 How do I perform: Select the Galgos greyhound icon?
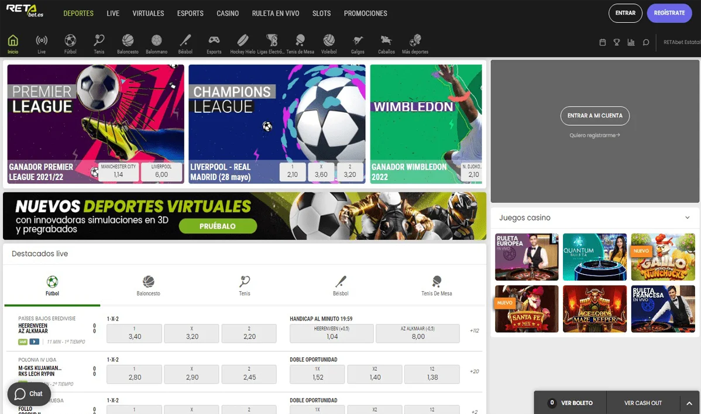click(x=358, y=44)
